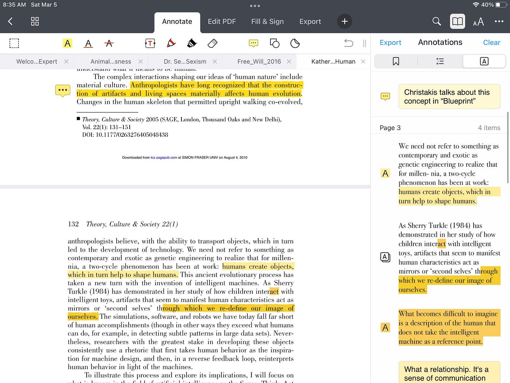
Task: Select the red Pen tool
Action: (171, 43)
